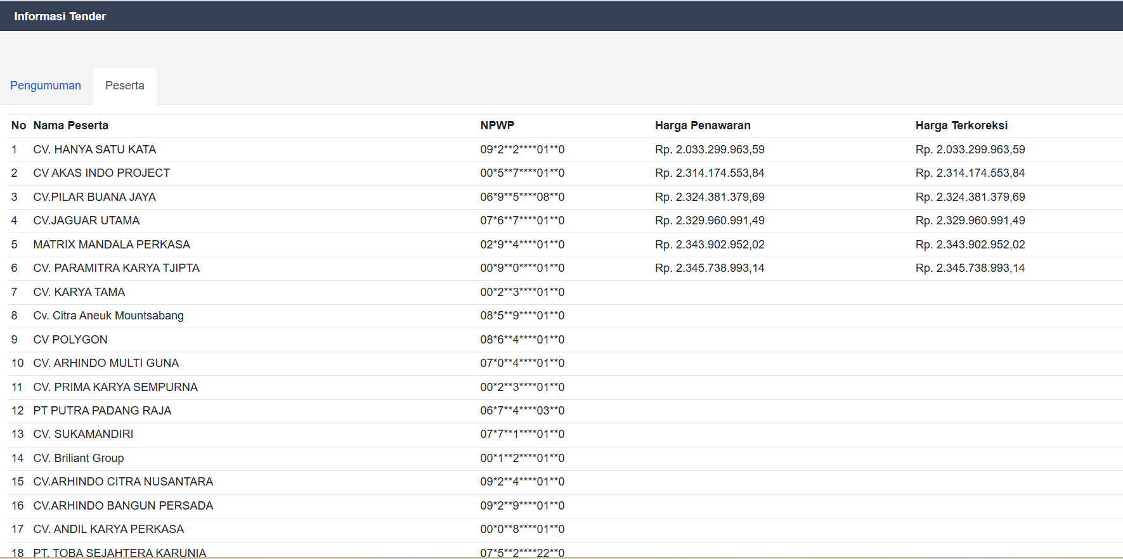Click Harga Penawaran Rp. 2.329.960.991,49
The image size is (1123, 559).
pos(710,221)
